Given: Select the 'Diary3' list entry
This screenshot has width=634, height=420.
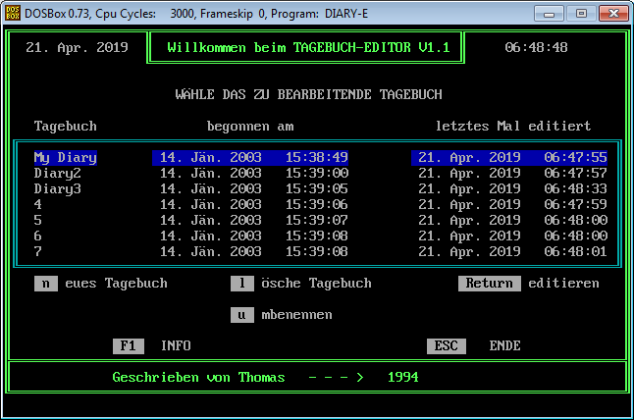Looking at the screenshot, I should click(58, 188).
